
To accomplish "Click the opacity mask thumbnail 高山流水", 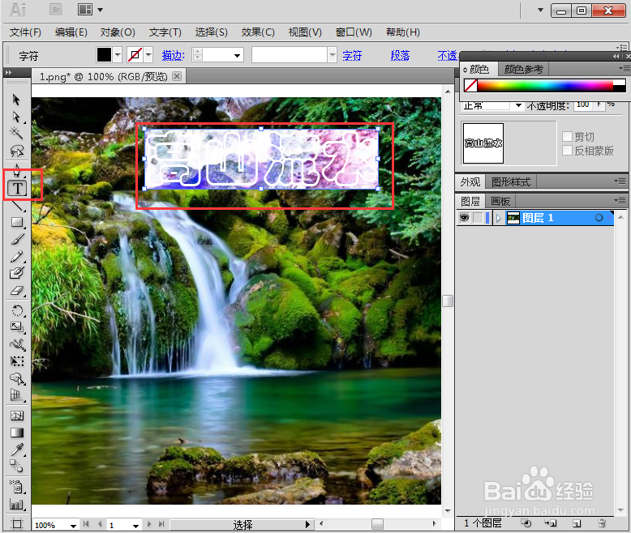I will click(483, 143).
